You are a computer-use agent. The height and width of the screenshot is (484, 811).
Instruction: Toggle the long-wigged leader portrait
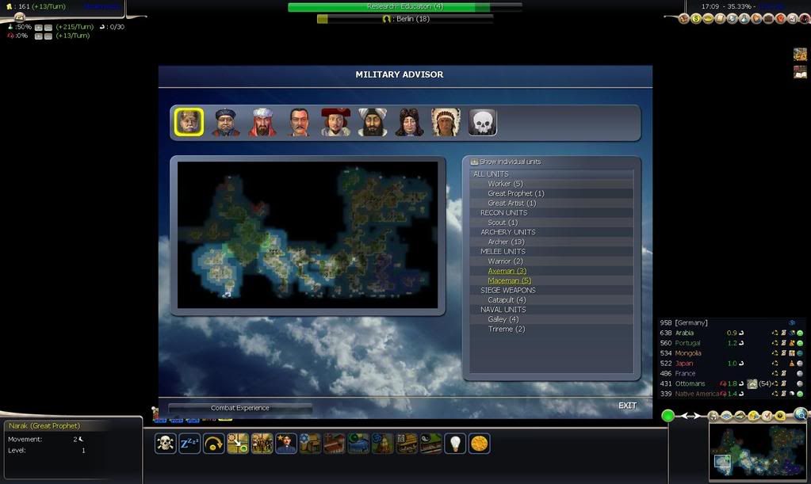[x=409, y=122]
